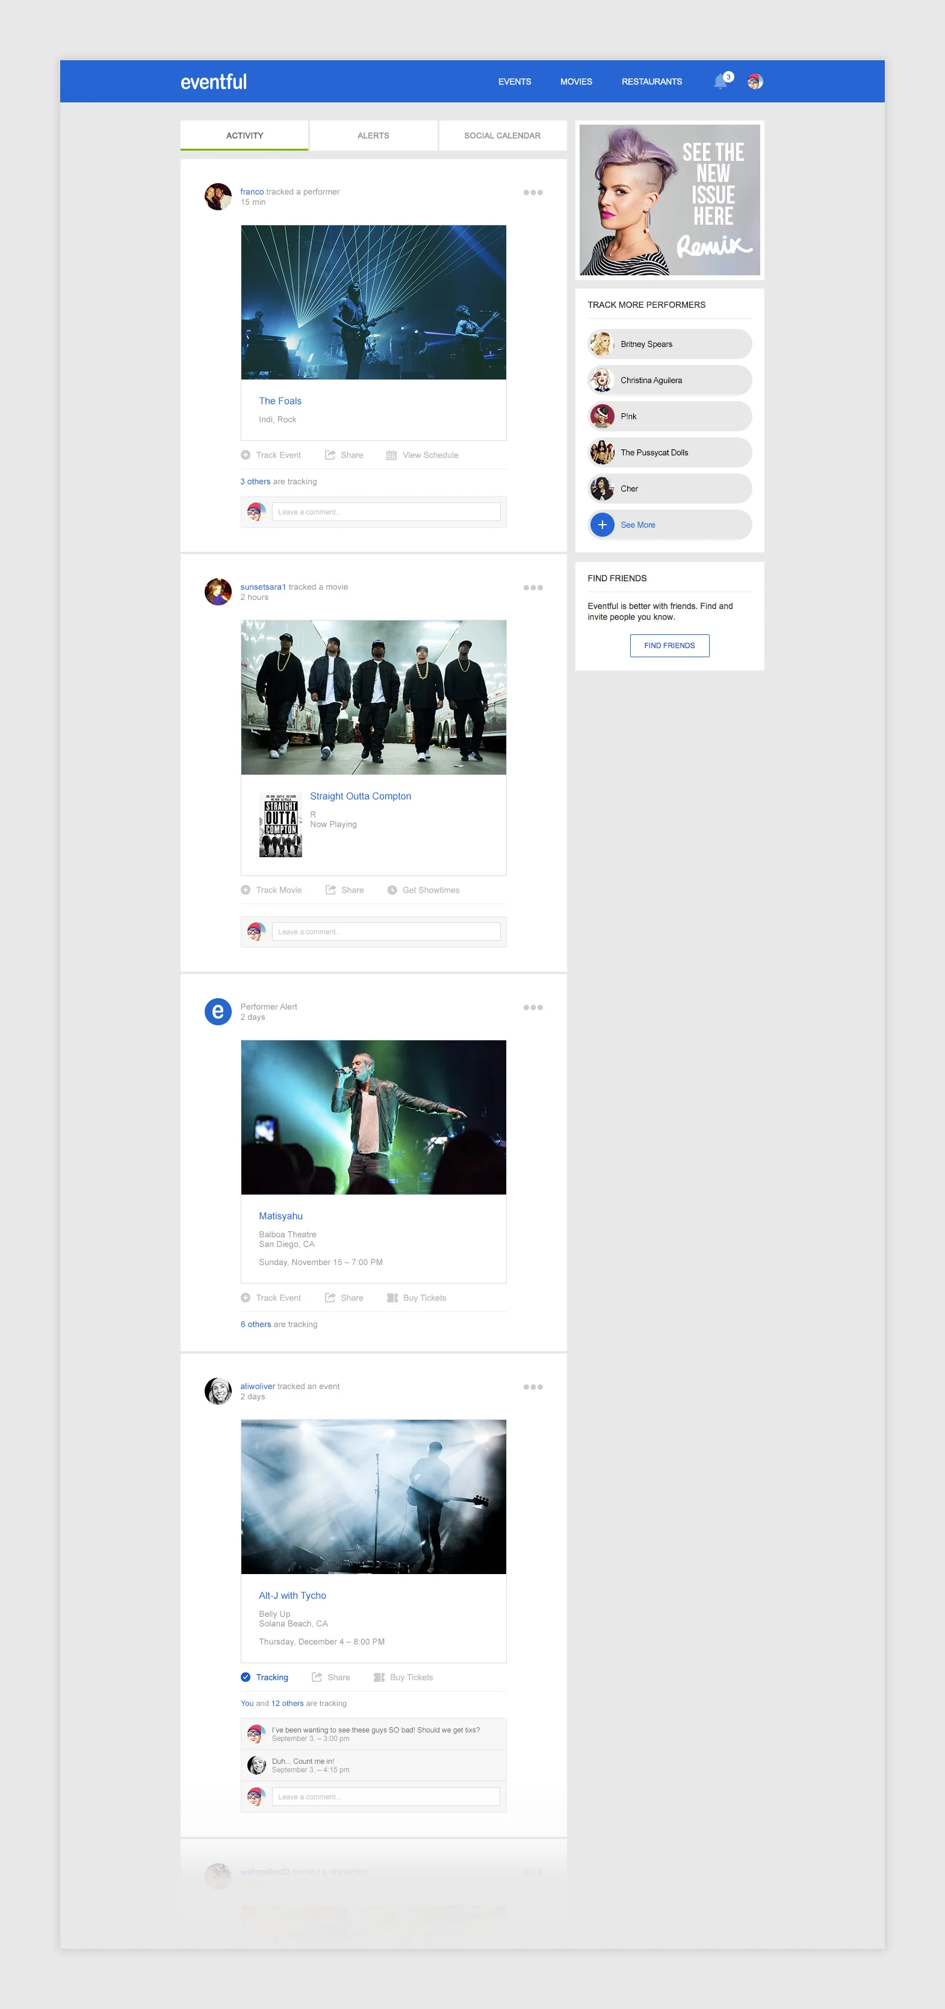The width and height of the screenshot is (945, 2009).
Task: Open The Foals performer link
Action: [x=280, y=401]
